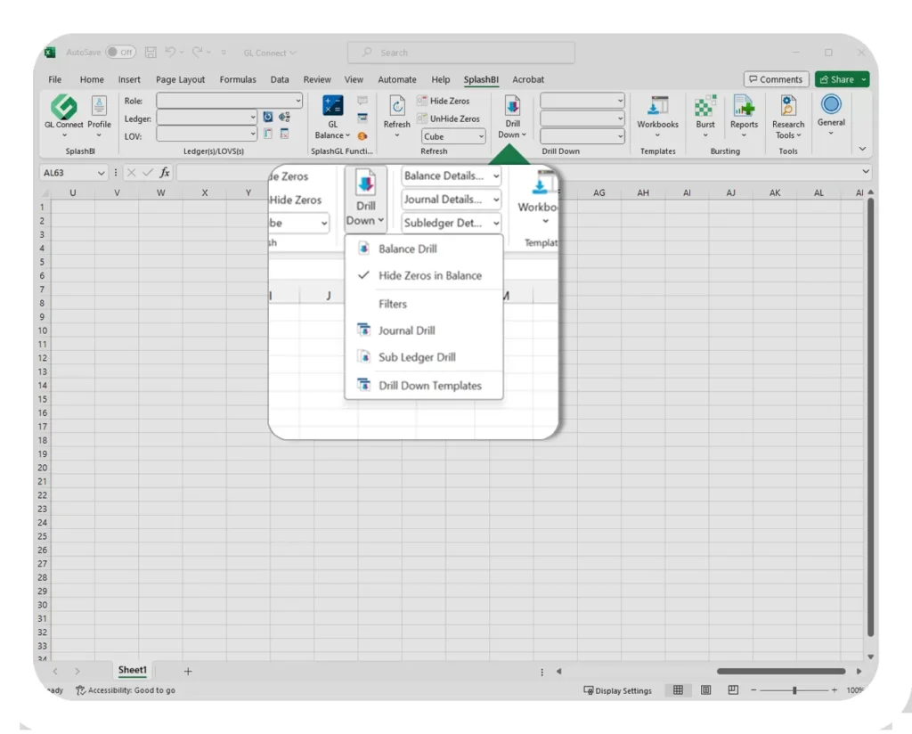Switch to Page Break Preview view
Image resolution: width=912 pixels, height=734 pixels.
pos(733,690)
